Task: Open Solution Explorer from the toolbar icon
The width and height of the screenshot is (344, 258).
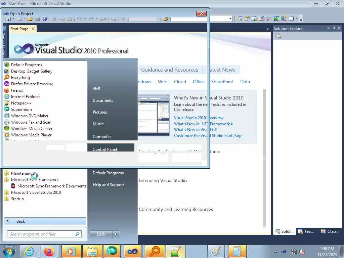Action: 239,19
